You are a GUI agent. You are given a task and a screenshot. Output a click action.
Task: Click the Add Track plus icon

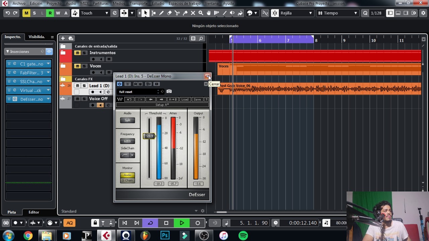point(63,38)
